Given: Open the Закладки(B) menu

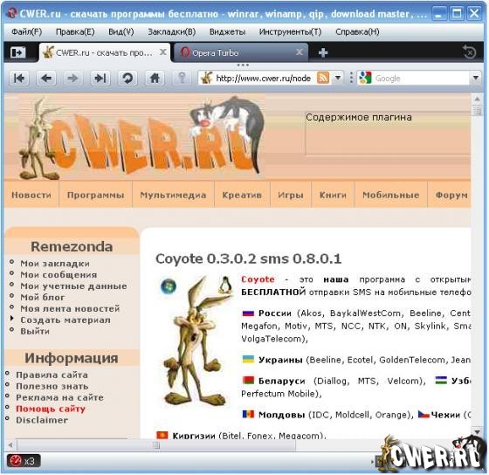Looking at the screenshot, I should 171,31.
